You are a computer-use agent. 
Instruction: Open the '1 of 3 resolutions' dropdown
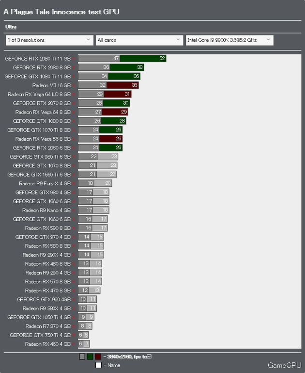click(x=49, y=40)
